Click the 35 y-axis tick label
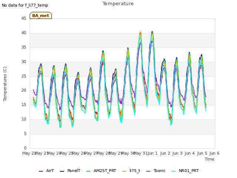237x178 pixels. click(24, 47)
